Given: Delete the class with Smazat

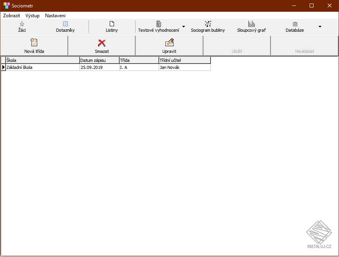Looking at the screenshot, I should click(x=102, y=46).
